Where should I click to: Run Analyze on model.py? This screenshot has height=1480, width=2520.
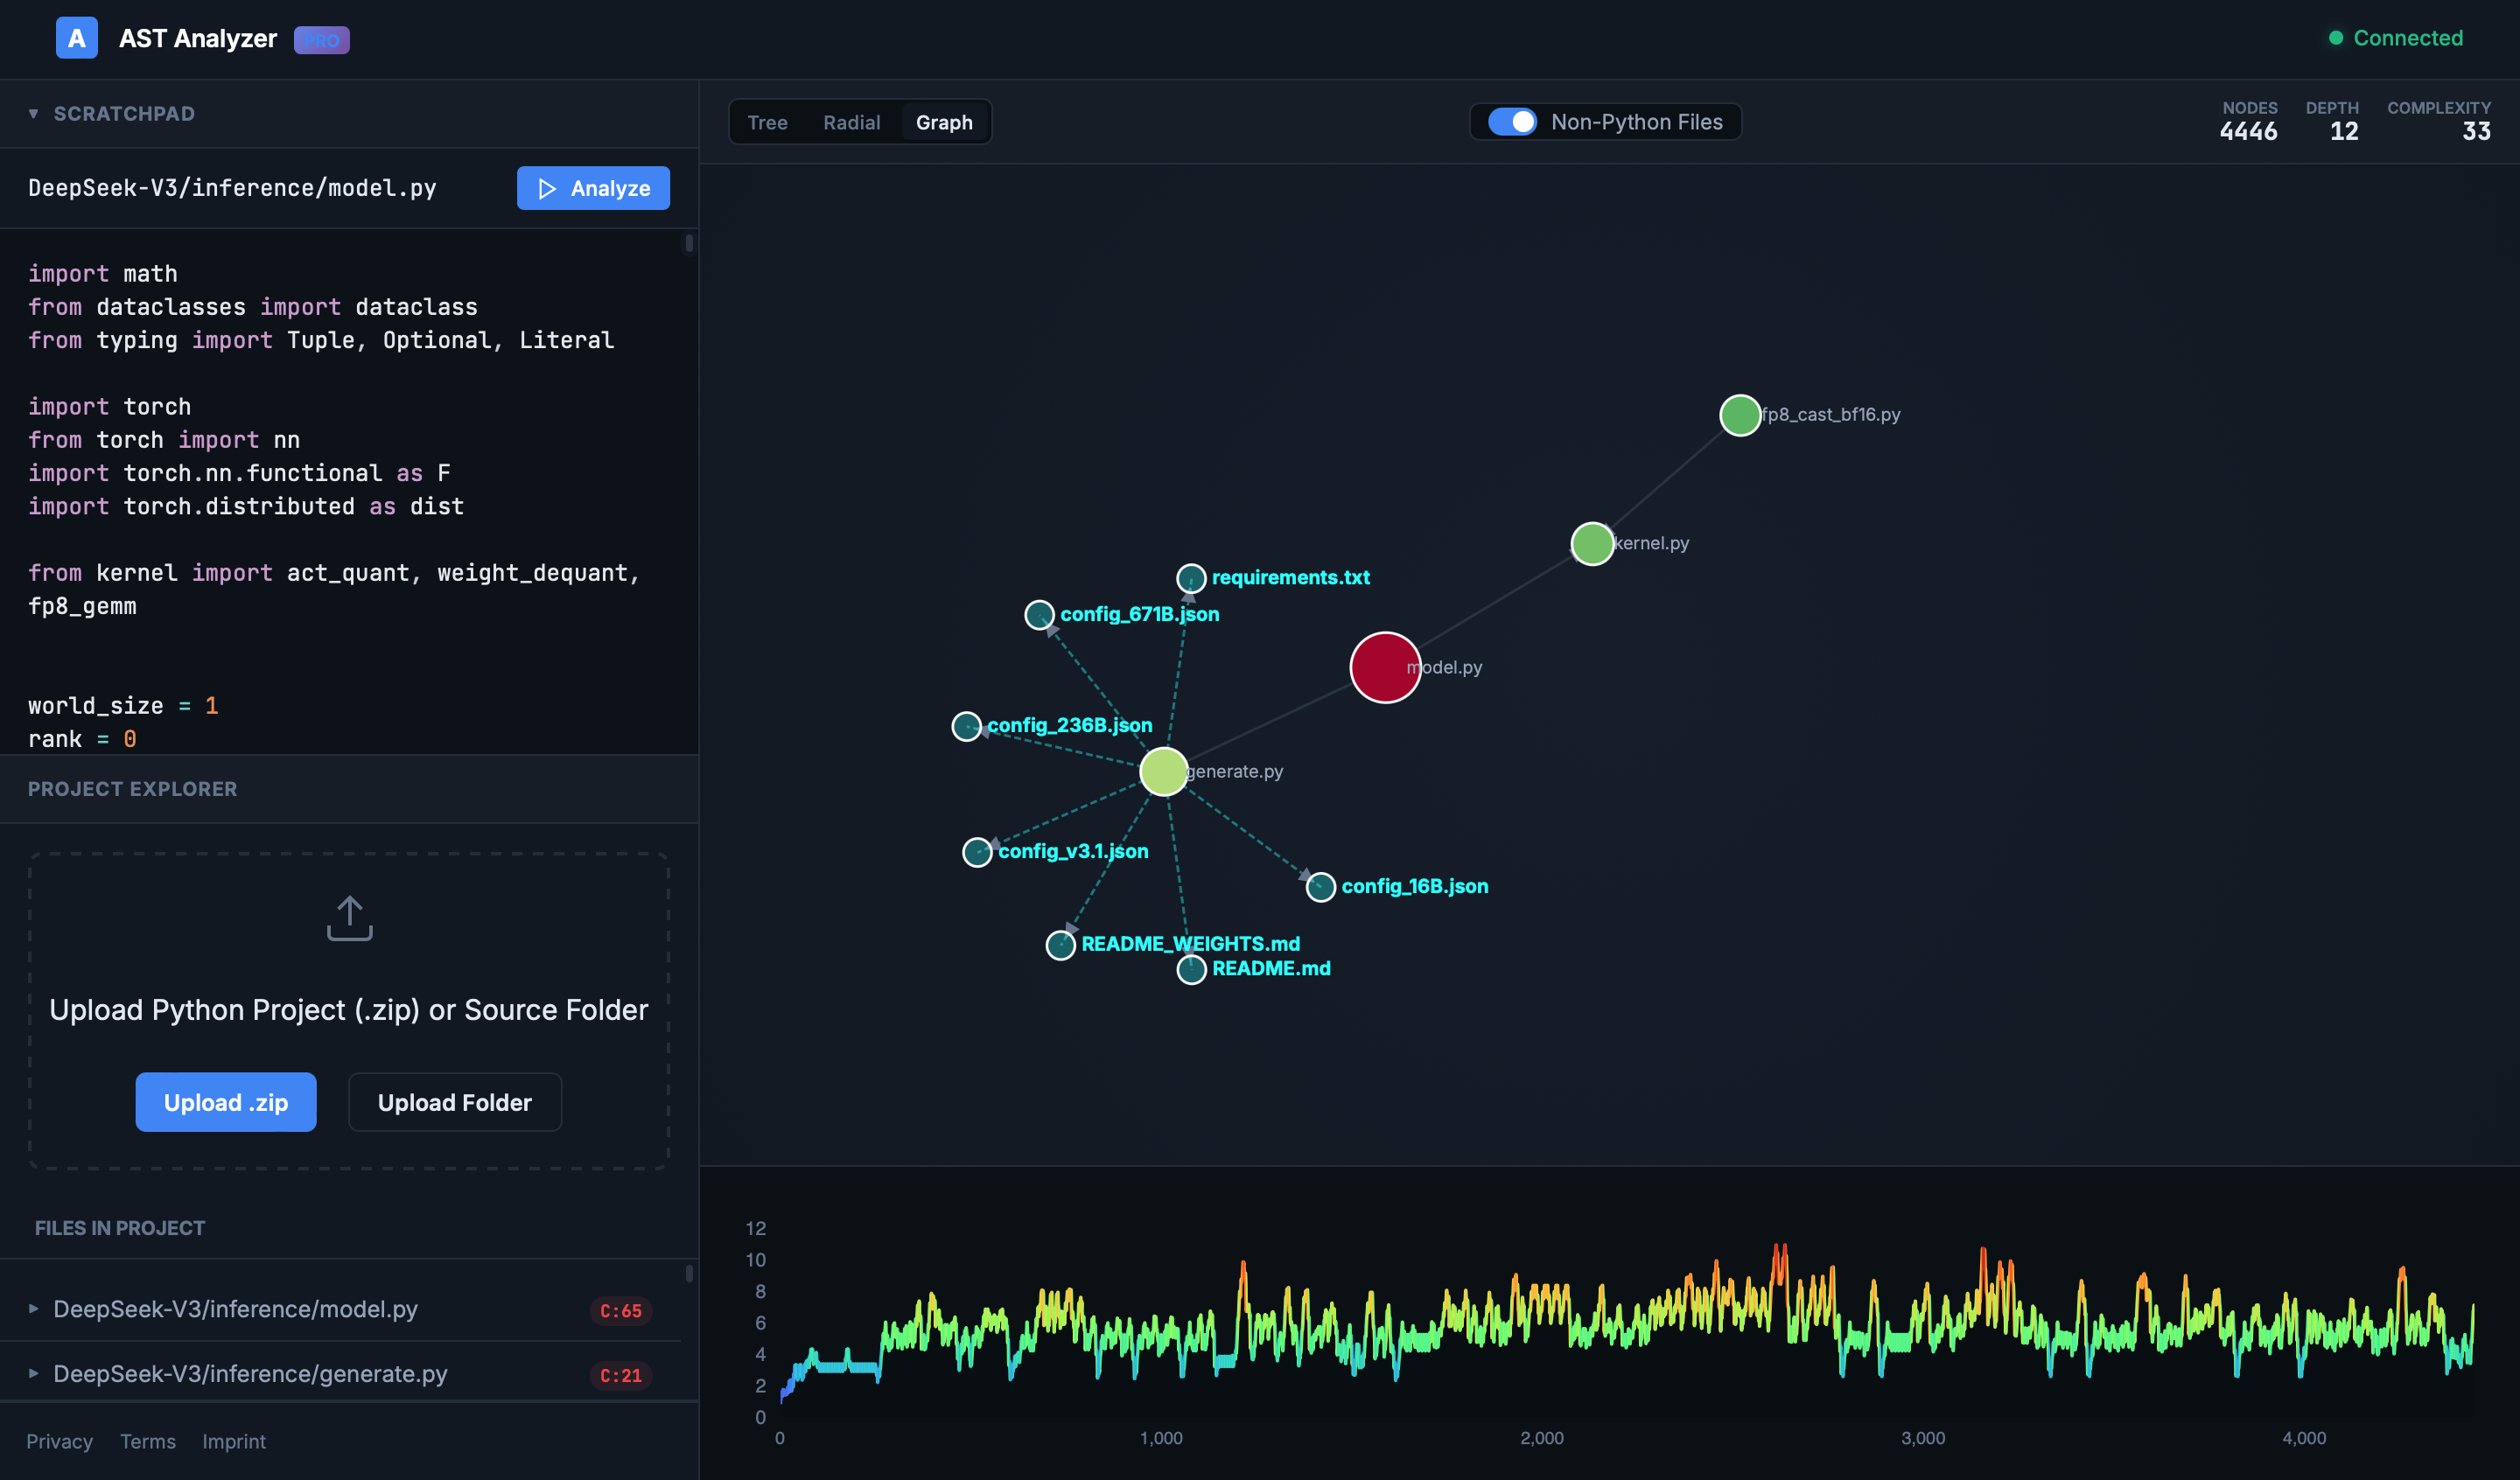tap(593, 187)
